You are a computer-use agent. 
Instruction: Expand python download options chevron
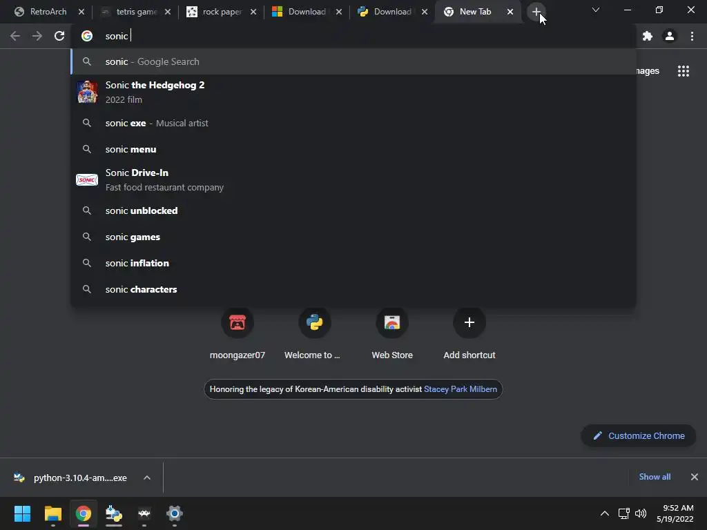click(146, 478)
